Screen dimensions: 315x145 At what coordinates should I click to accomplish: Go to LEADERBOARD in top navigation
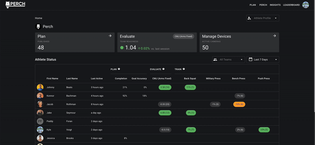(291, 5)
